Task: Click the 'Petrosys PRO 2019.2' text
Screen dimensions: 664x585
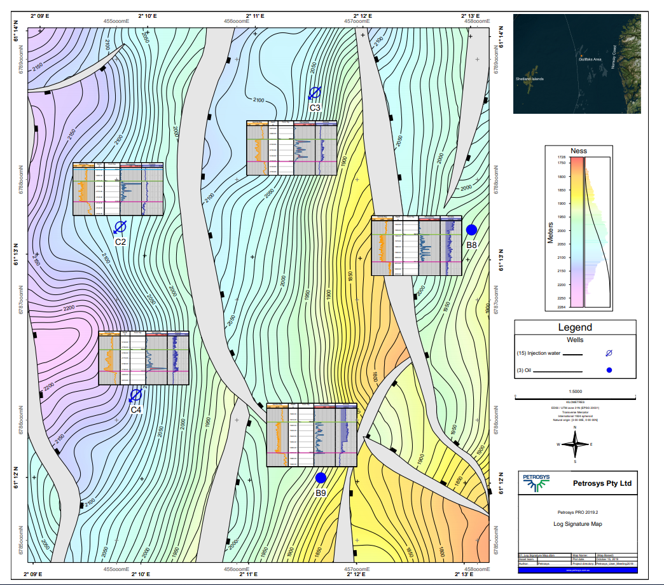Action: pos(578,512)
